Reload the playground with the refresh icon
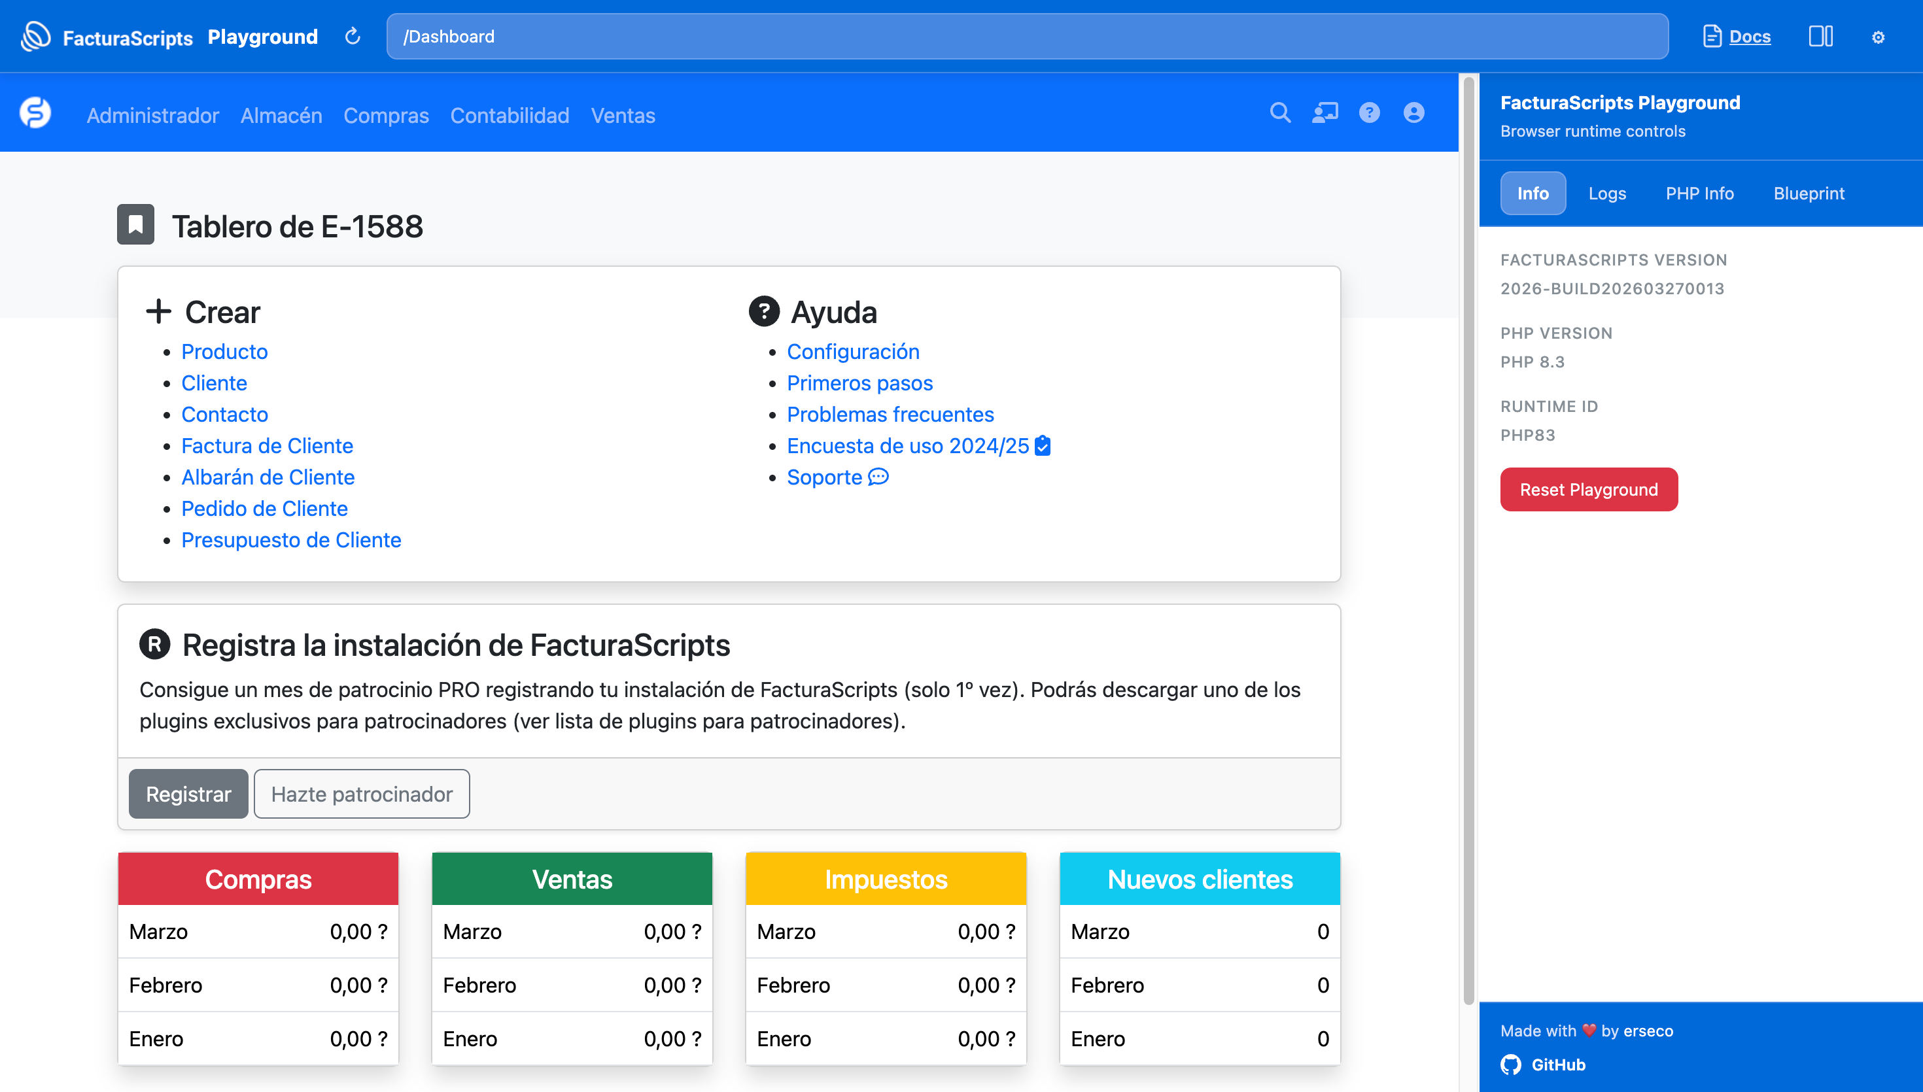 [x=353, y=36]
